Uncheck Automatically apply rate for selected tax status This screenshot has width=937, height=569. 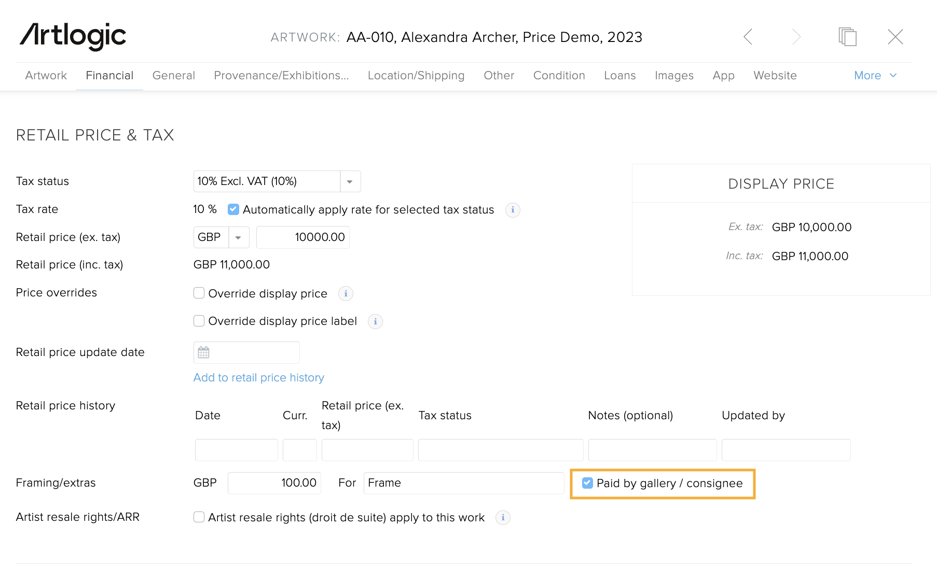pyautogui.click(x=233, y=209)
